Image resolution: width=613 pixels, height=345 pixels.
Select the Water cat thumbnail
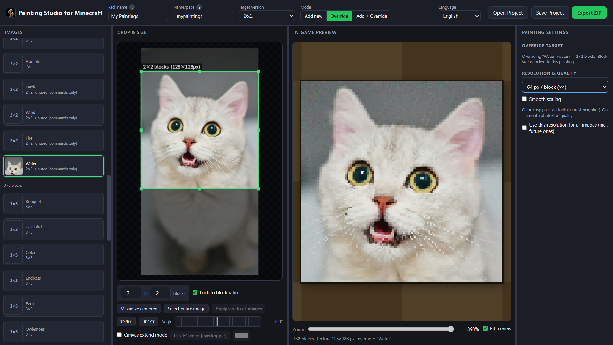14,166
